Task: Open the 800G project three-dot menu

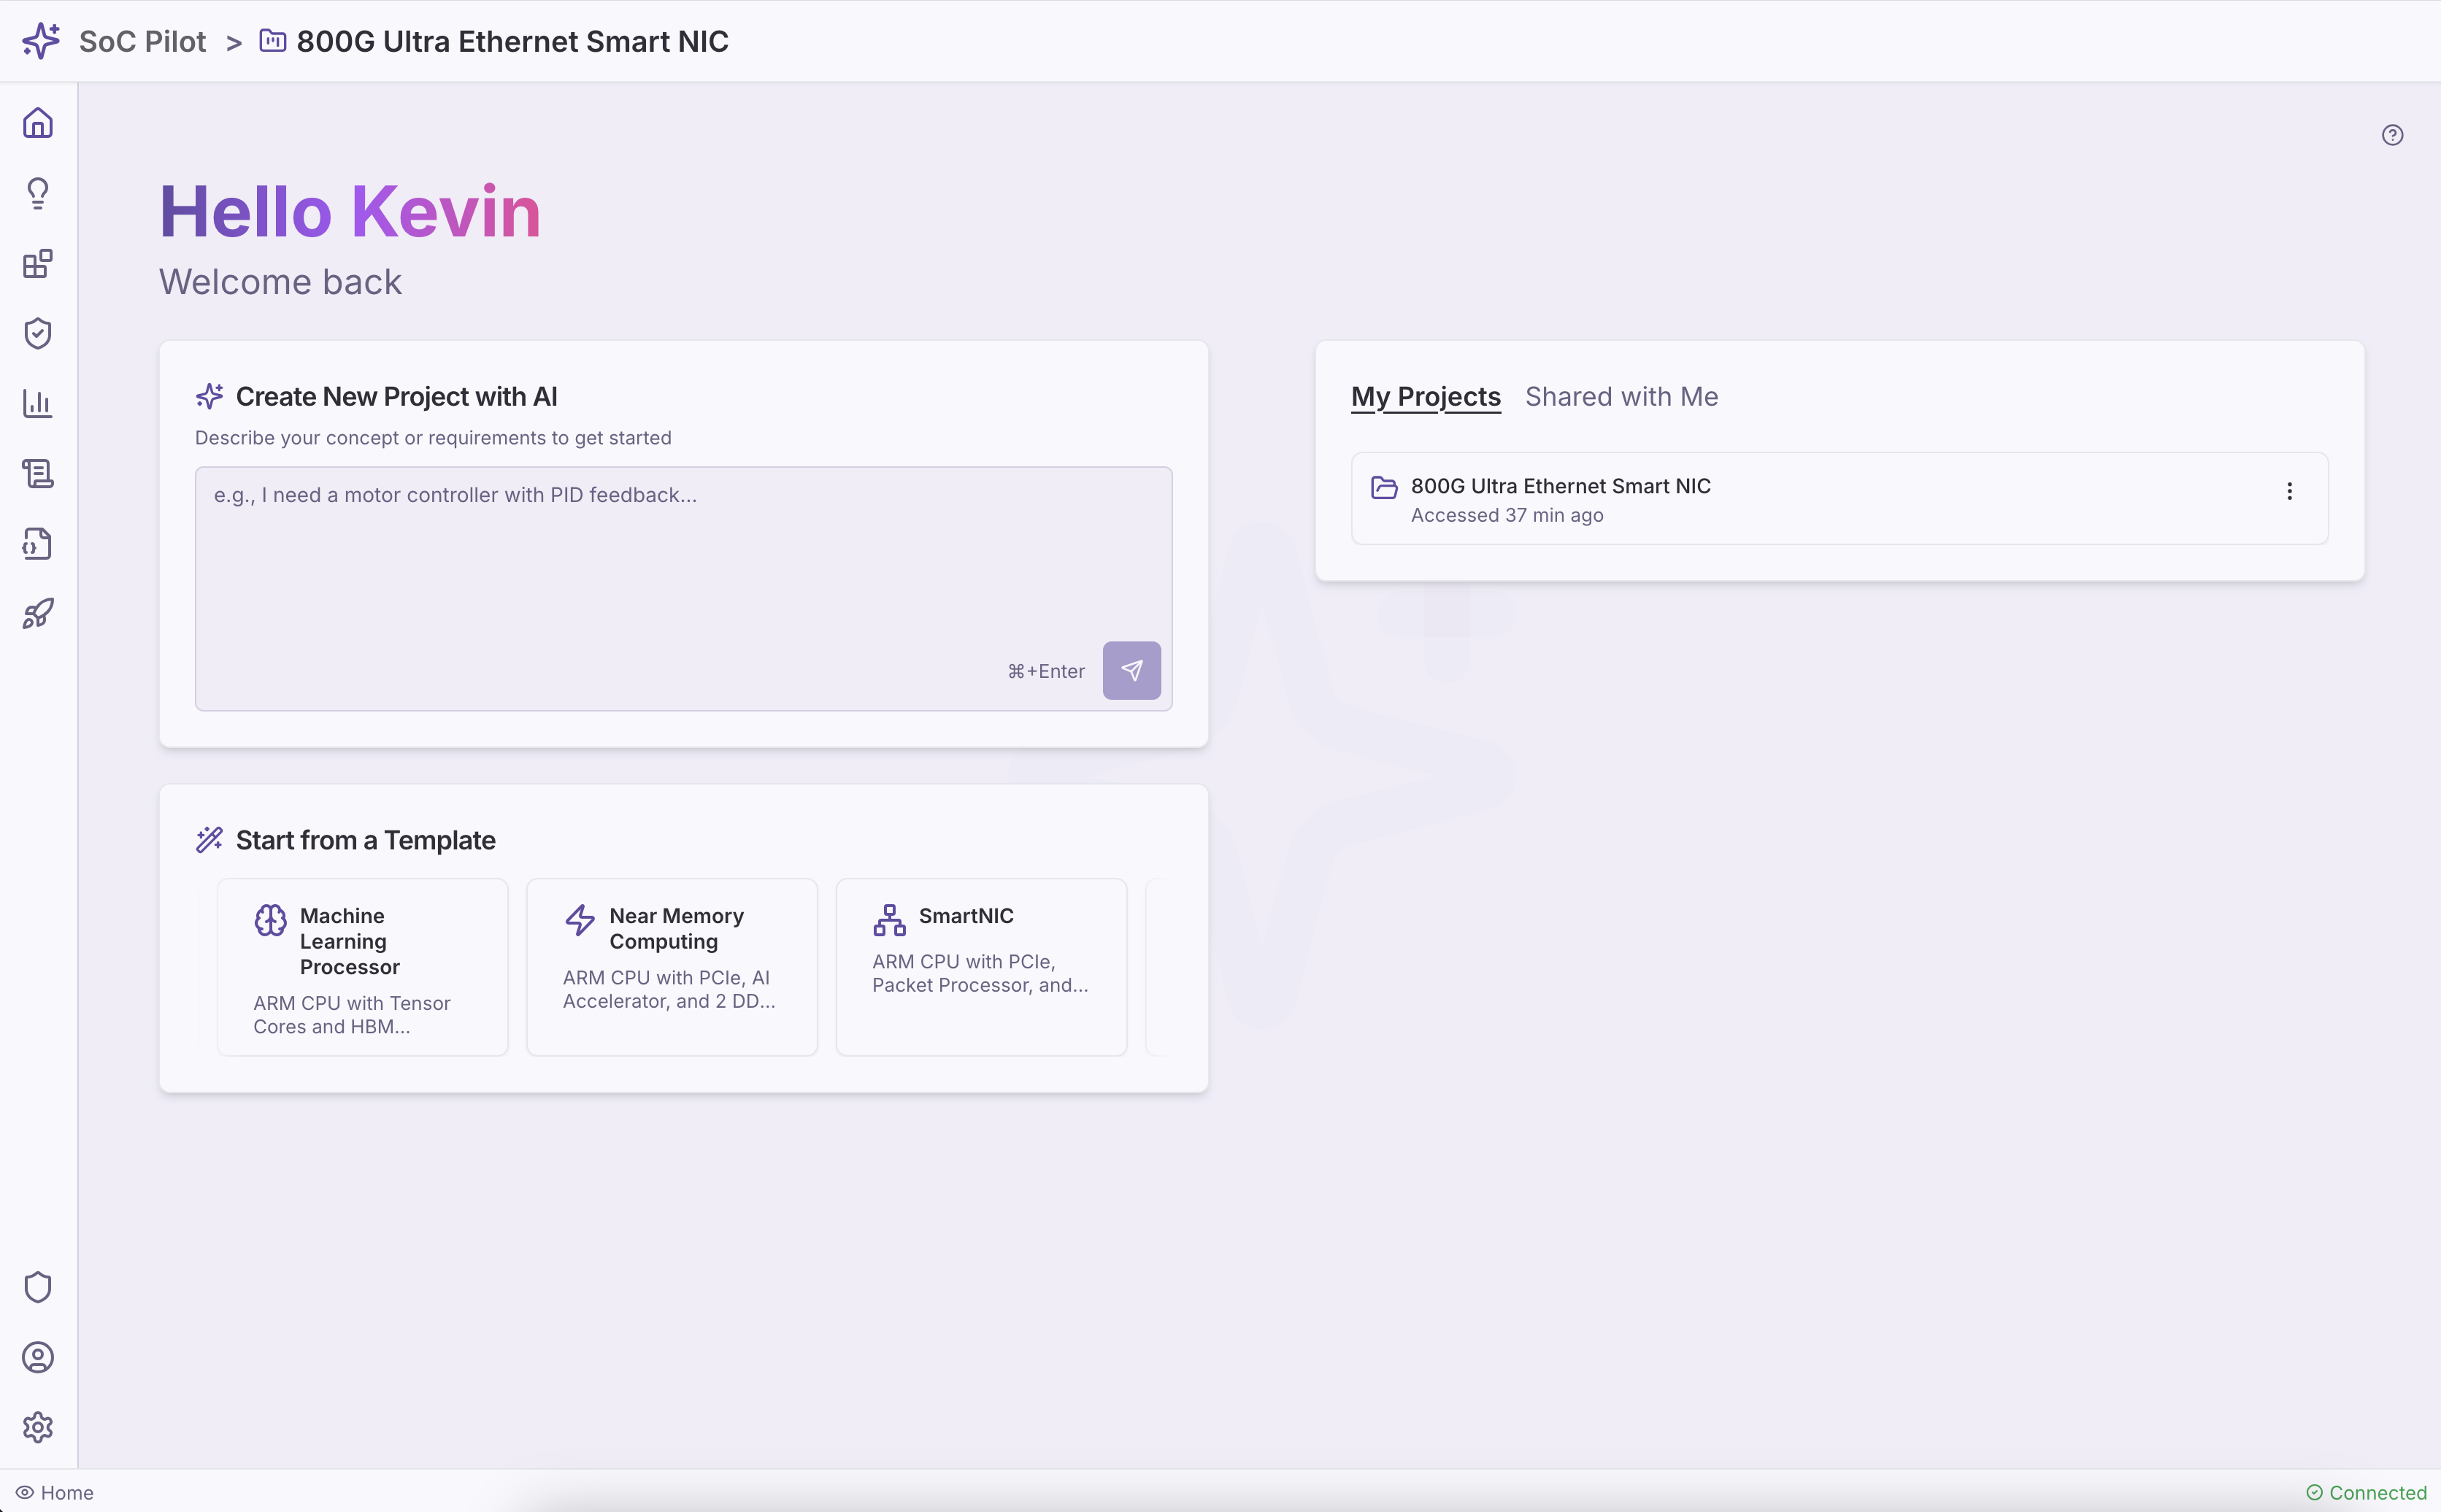Action: [2289, 491]
